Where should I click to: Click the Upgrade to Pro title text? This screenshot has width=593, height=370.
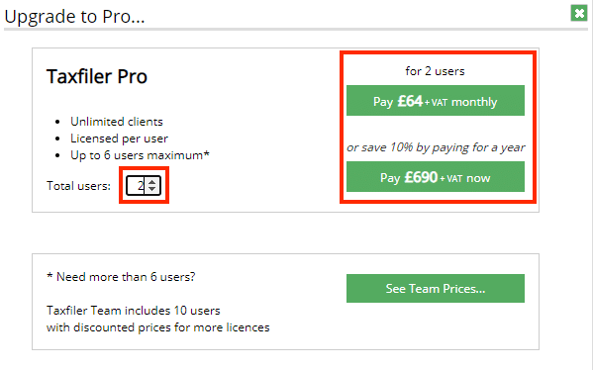coord(74,17)
